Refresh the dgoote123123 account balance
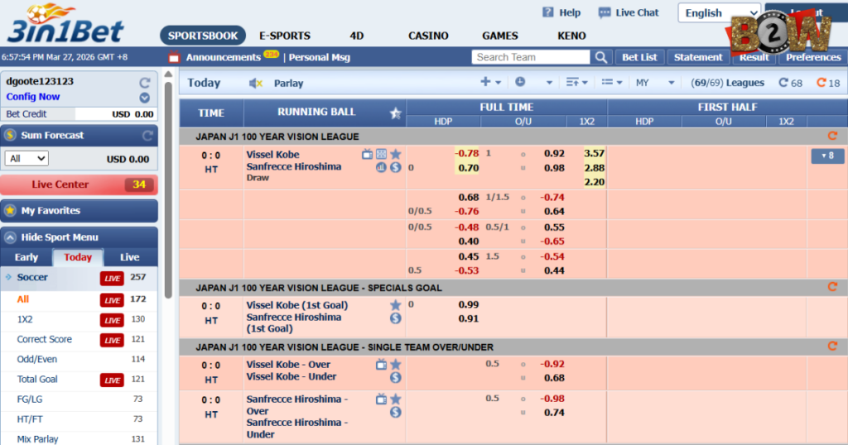The height and width of the screenshot is (445, 848). coord(144,83)
